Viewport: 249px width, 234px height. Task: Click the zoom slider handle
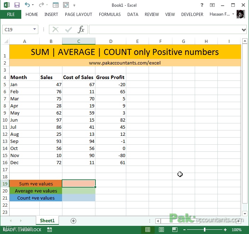[x=205, y=230]
